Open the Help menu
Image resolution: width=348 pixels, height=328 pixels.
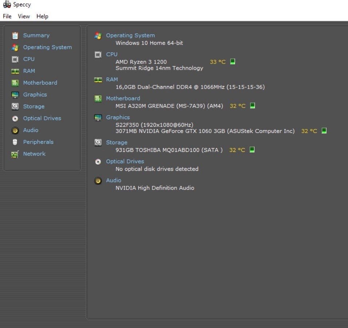(x=42, y=16)
